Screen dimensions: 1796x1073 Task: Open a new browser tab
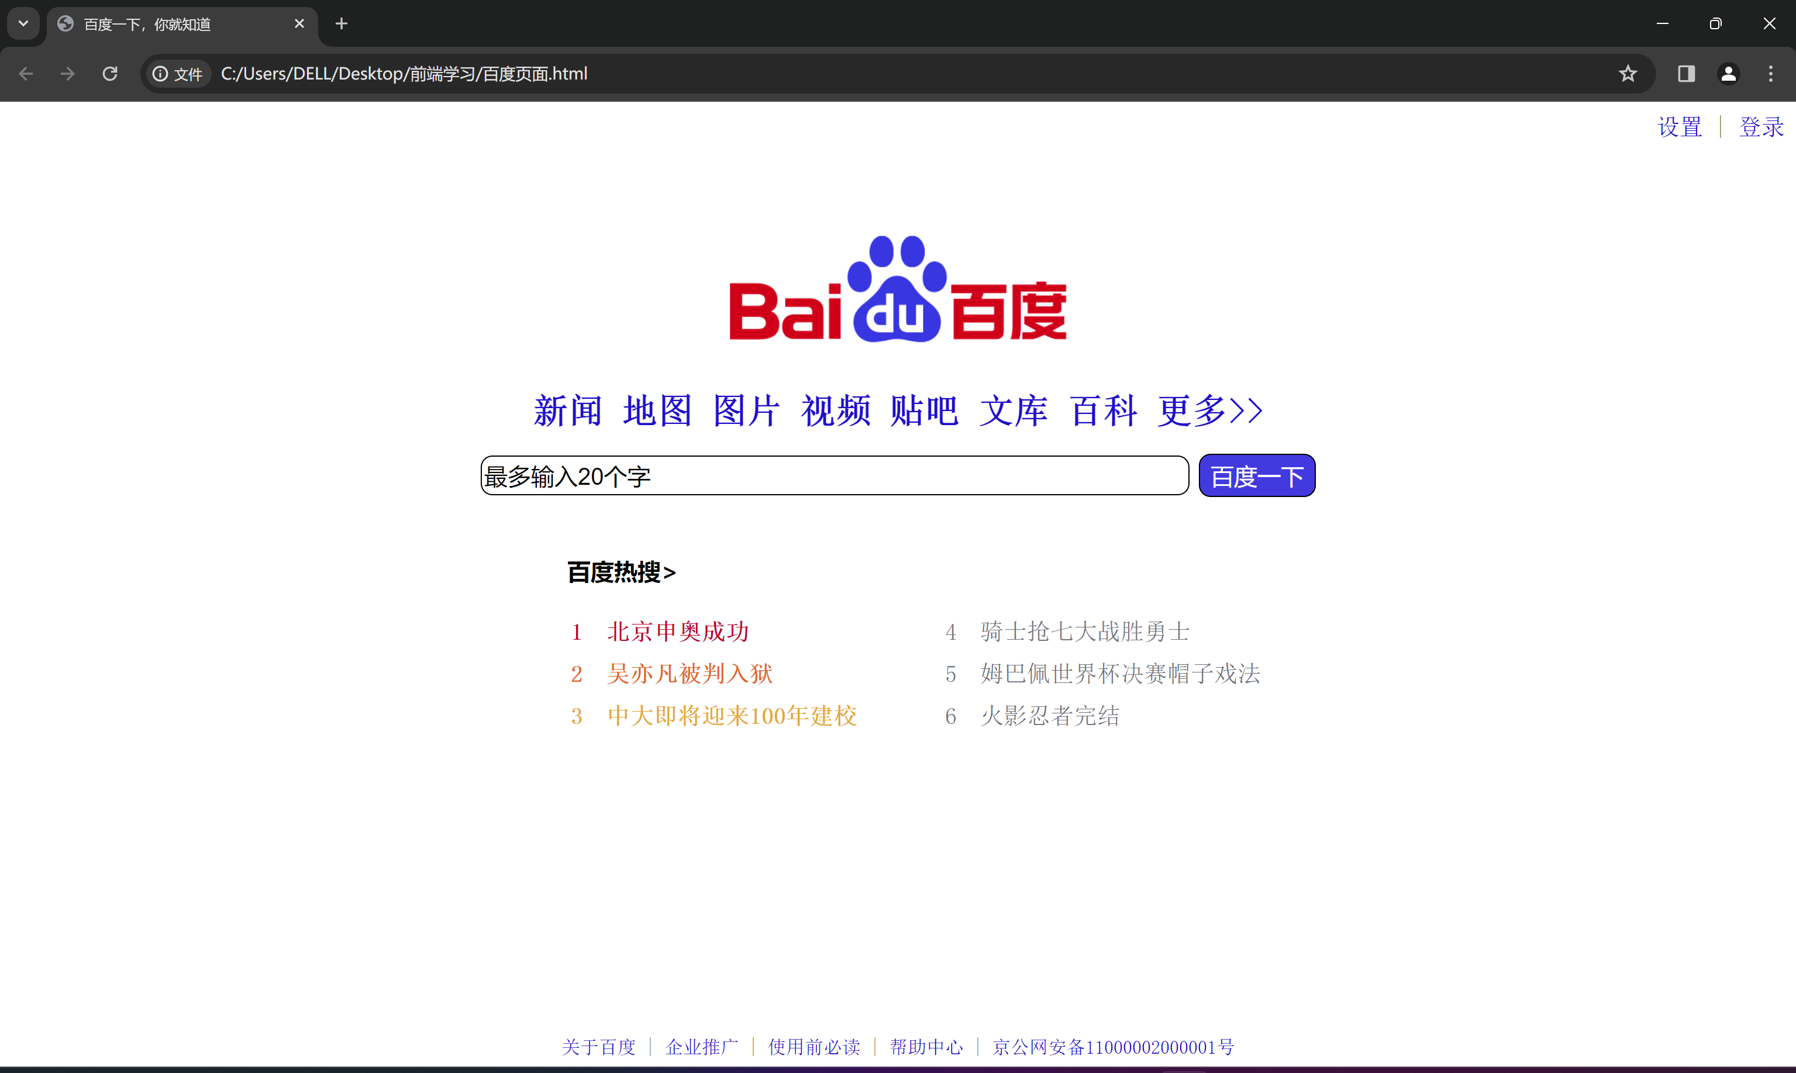click(340, 23)
